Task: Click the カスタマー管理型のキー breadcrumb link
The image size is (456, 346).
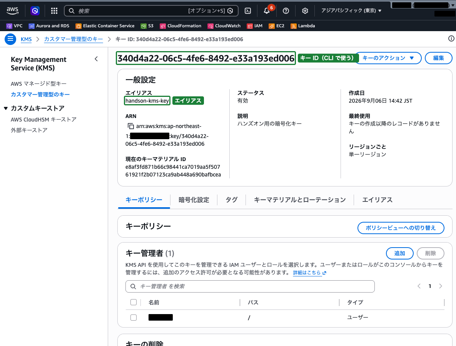Action: tap(73, 39)
